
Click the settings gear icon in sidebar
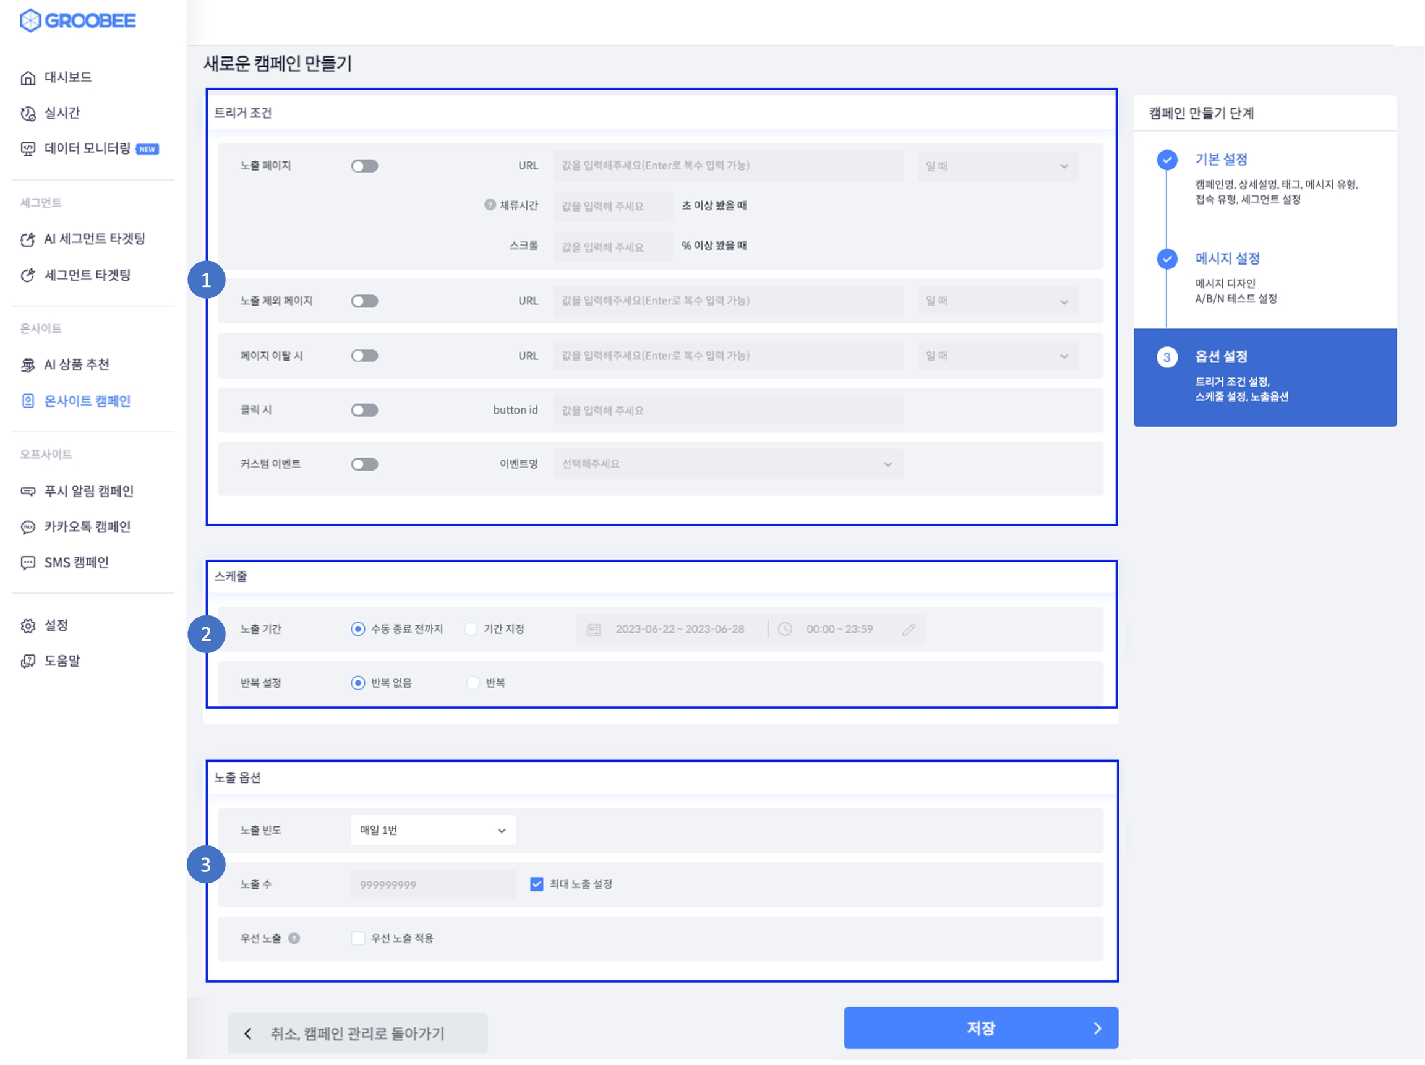click(28, 626)
